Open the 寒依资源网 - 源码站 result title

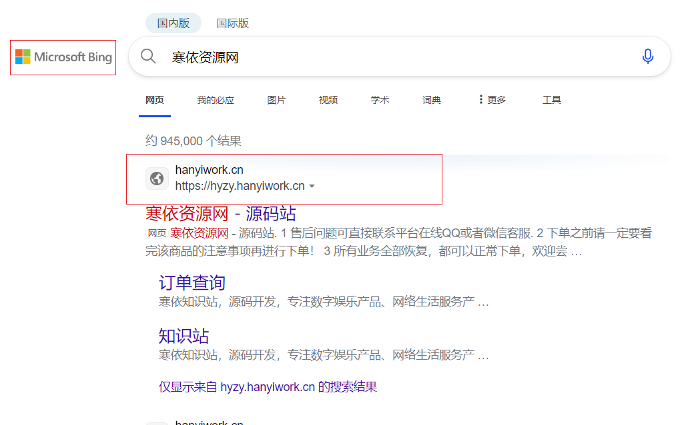(220, 214)
